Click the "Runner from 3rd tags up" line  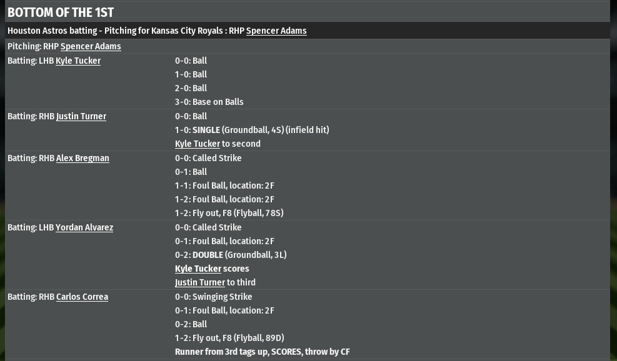(262, 352)
